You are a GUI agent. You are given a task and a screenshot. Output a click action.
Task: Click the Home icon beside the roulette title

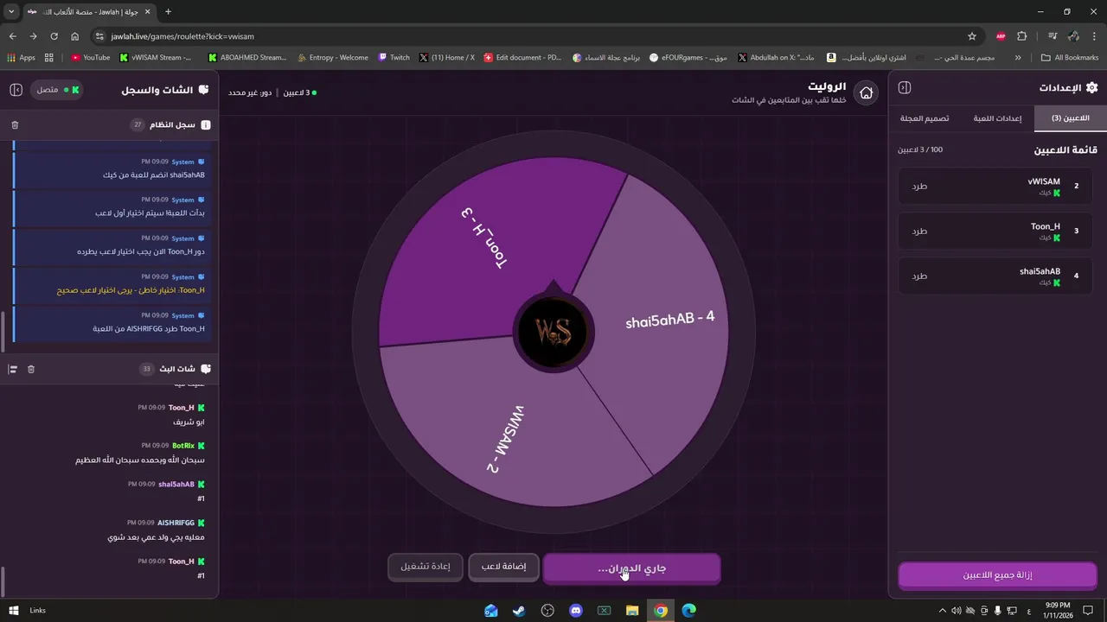pyautogui.click(x=866, y=93)
